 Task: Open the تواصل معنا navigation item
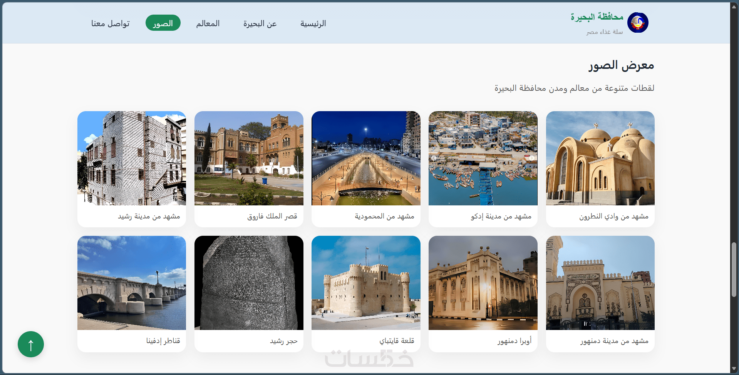click(x=111, y=23)
